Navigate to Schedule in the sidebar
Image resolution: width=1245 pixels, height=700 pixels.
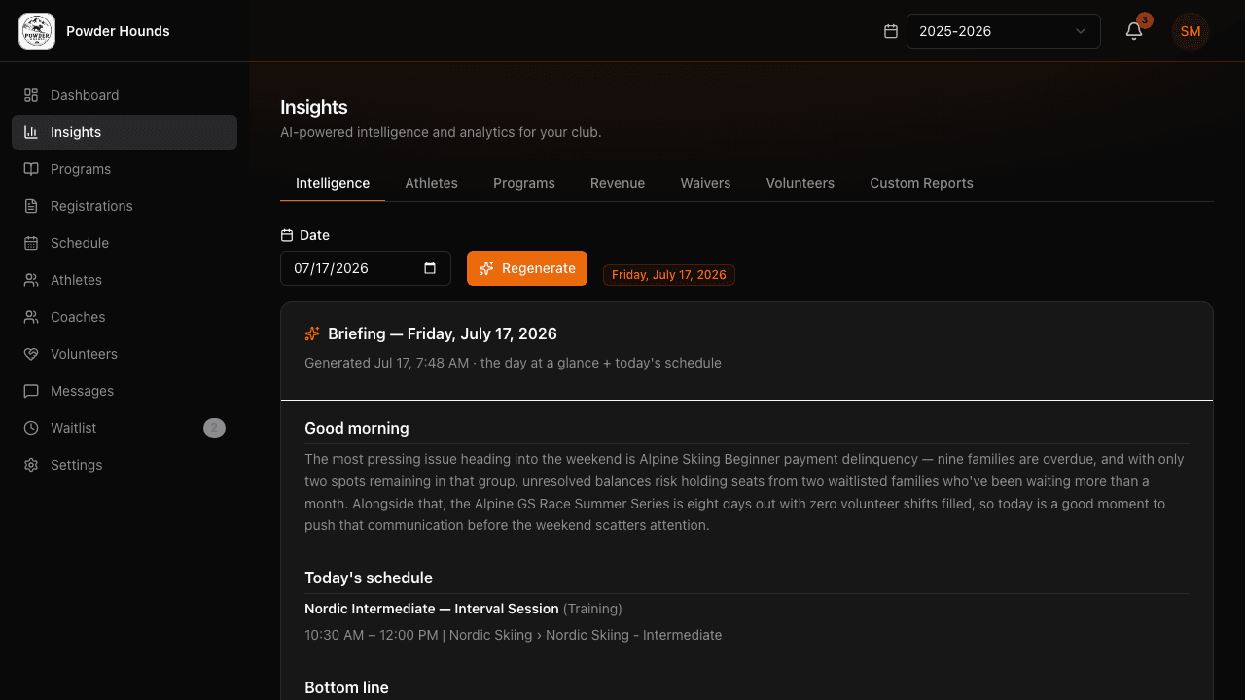pyautogui.click(x=124, y=243)
